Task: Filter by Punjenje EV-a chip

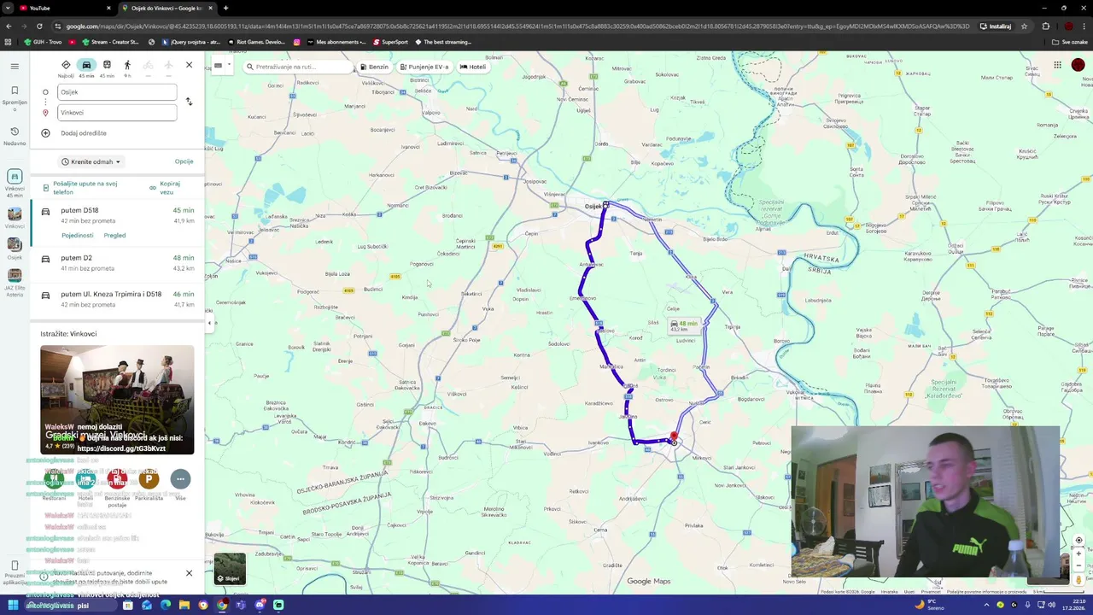Action: tap(424, 67)
